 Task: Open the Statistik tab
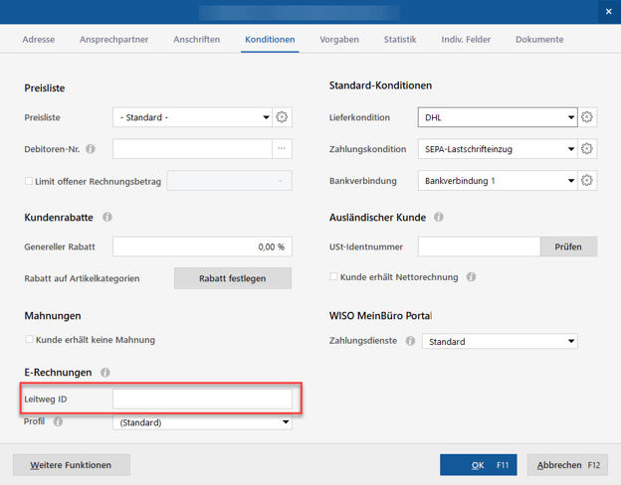pos(400,40)
